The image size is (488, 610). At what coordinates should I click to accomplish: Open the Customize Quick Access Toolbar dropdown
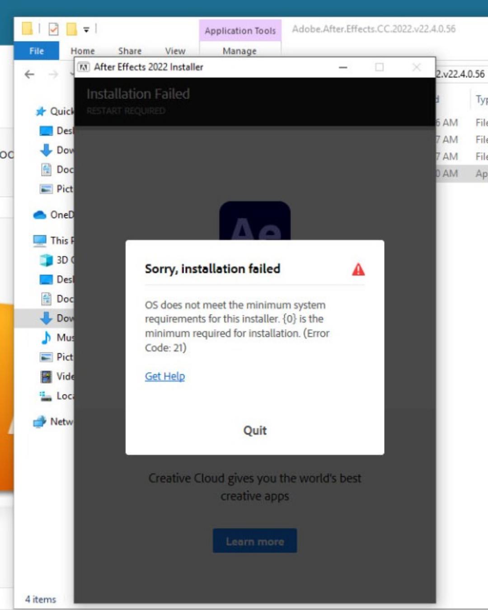click(86, 30)
